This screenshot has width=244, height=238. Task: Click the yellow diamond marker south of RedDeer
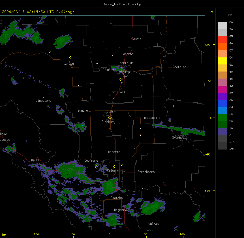pos(121,79)
